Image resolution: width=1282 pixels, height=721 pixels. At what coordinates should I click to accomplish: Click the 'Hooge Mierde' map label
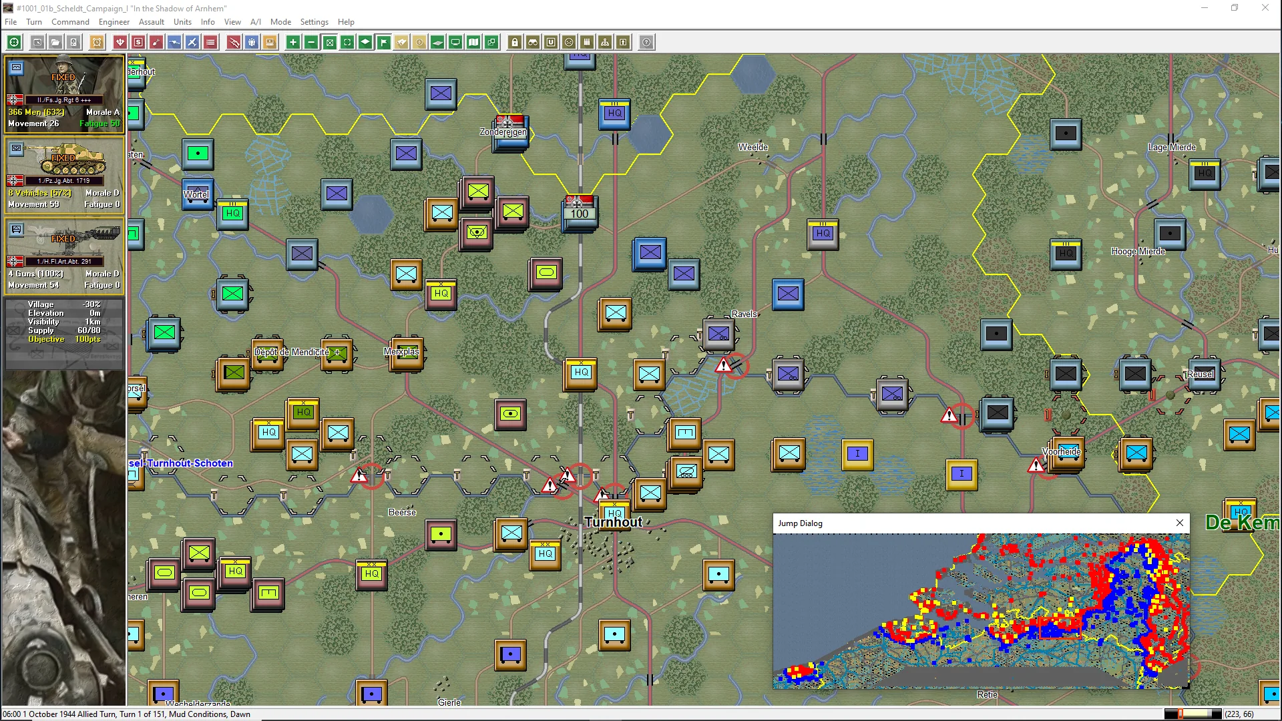coord(1138,251)
